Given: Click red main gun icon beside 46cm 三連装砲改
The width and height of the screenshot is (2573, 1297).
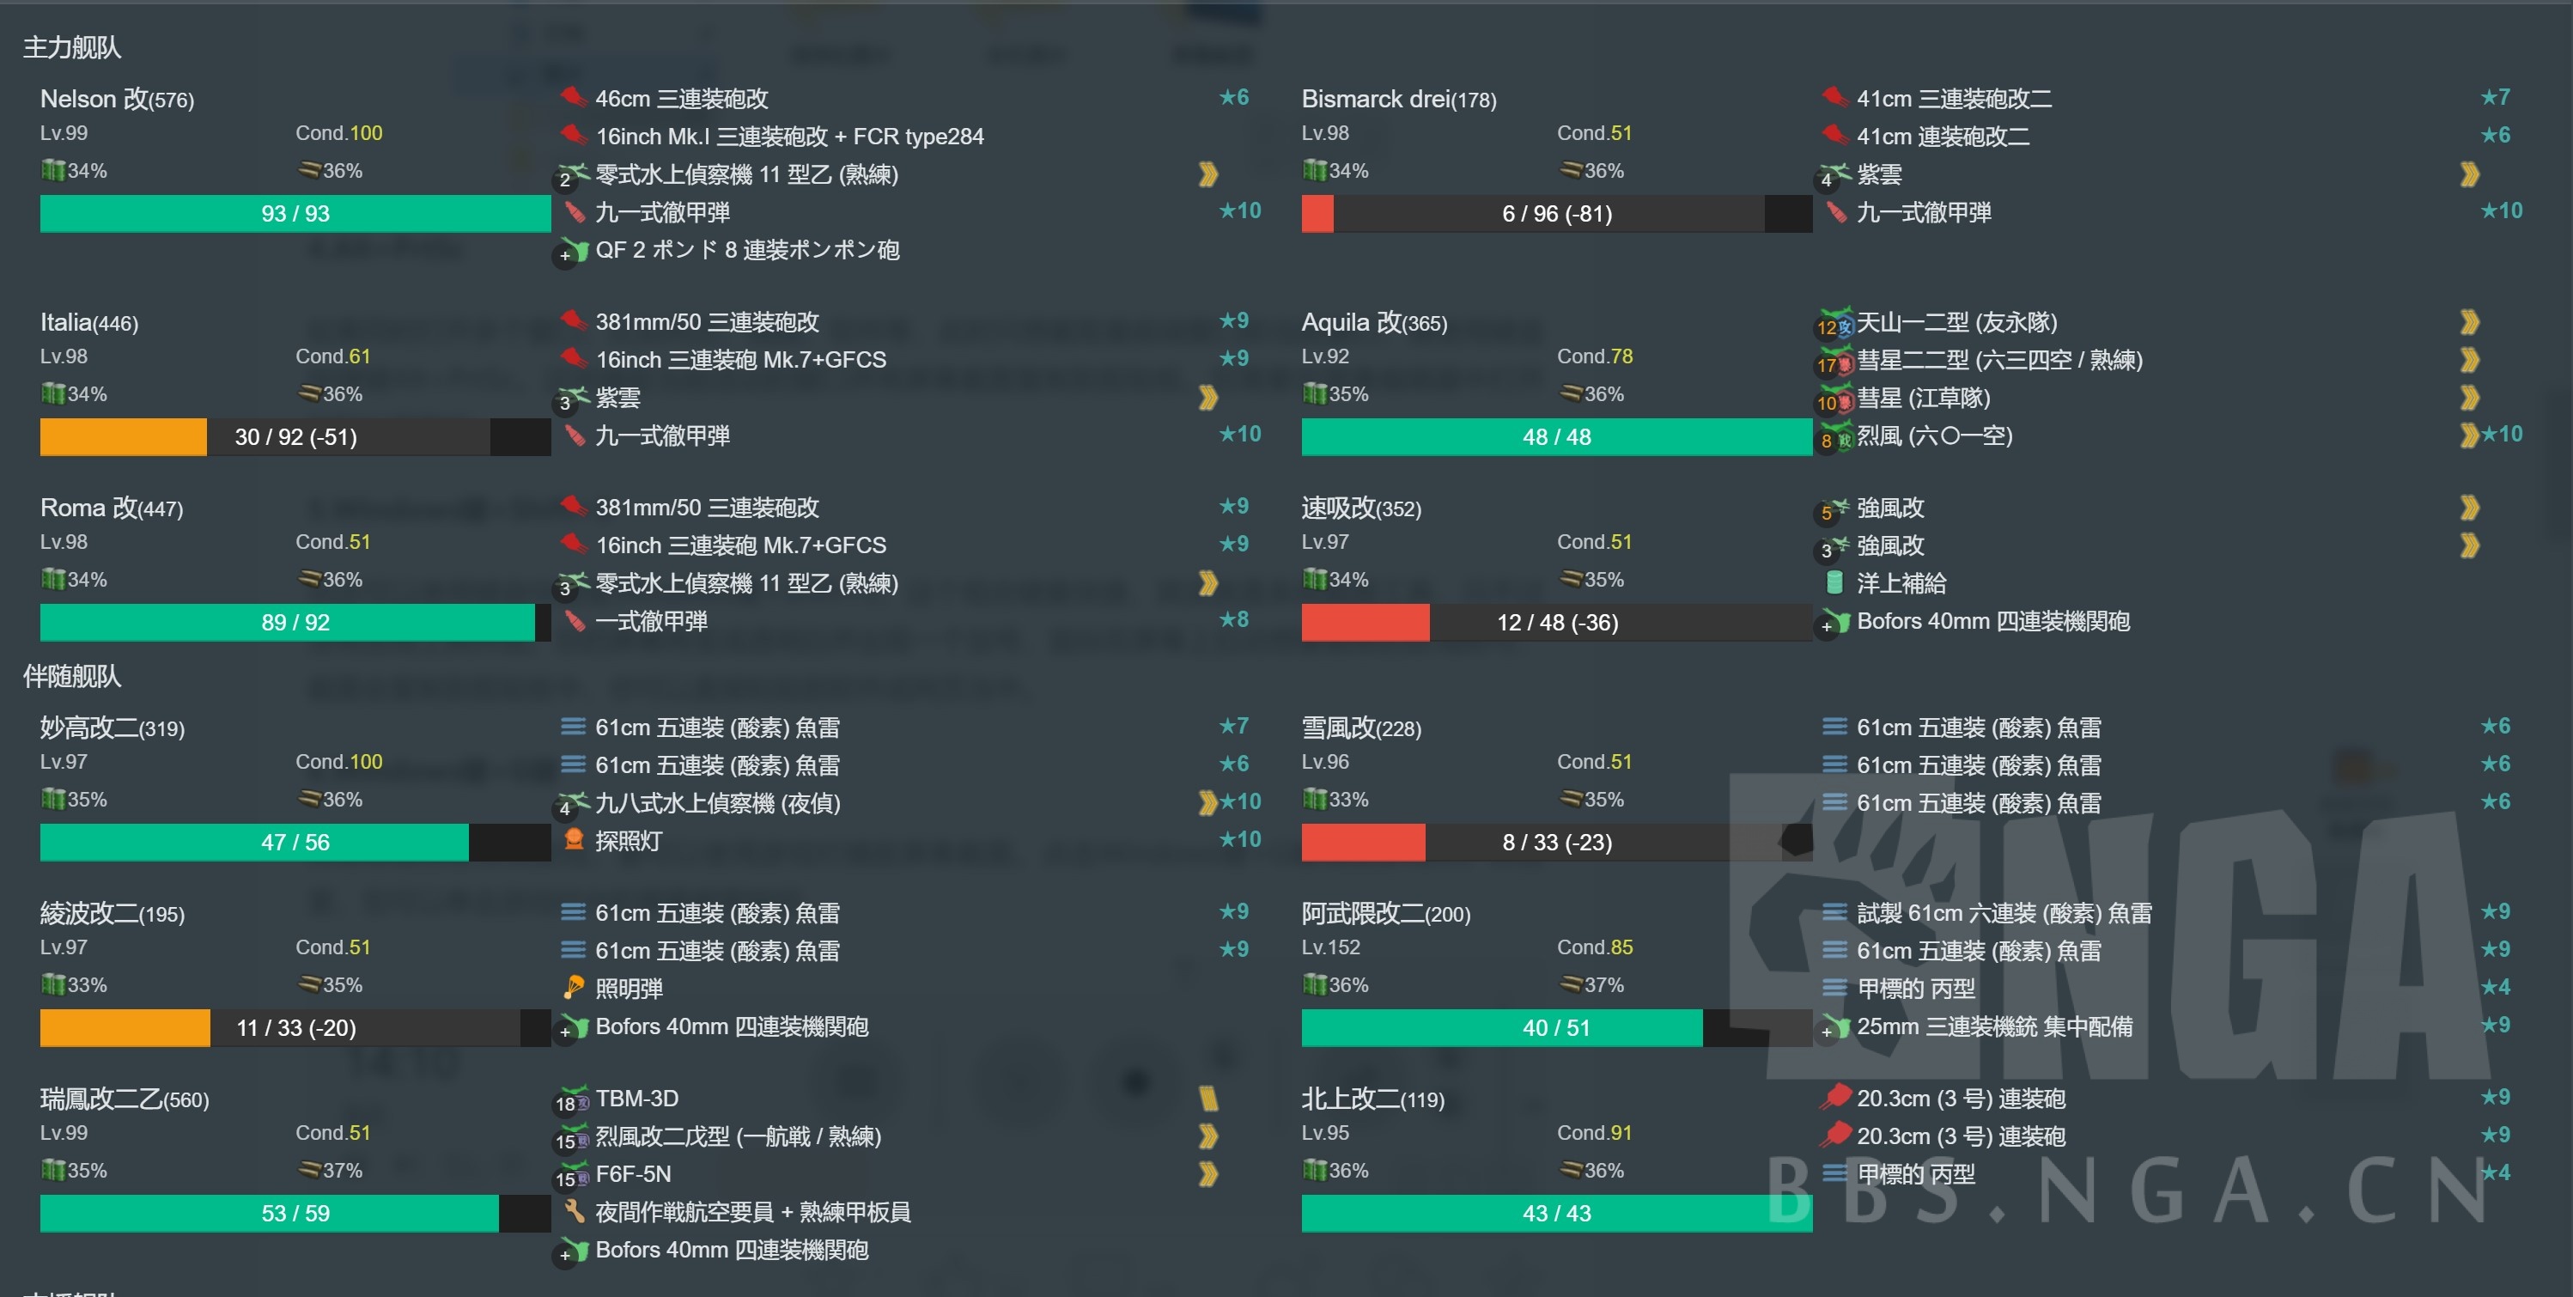Looking at the screenshot, I should click(574, 97).
